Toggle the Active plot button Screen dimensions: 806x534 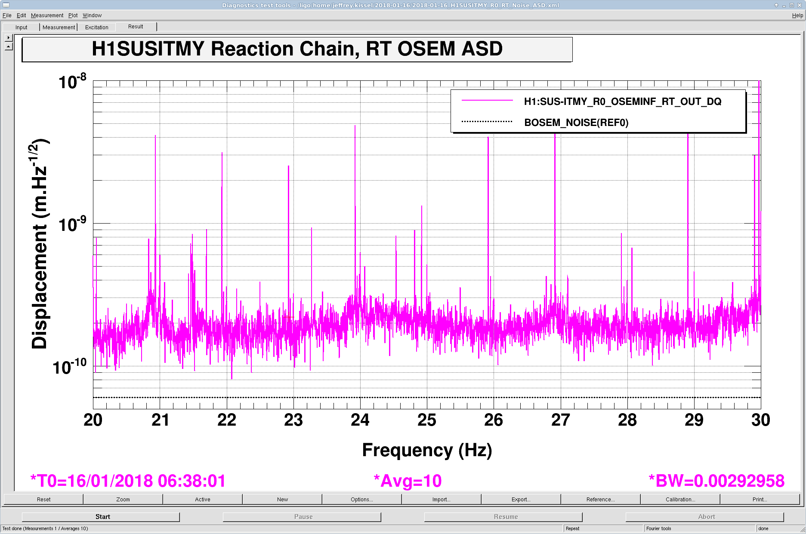point(203,499)
